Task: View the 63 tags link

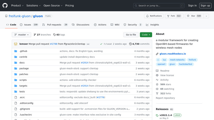Action: click(59, 35)
